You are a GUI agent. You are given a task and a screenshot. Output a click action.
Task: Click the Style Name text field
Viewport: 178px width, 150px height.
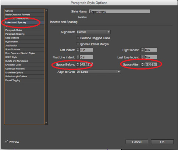click(x=119, y=12)
